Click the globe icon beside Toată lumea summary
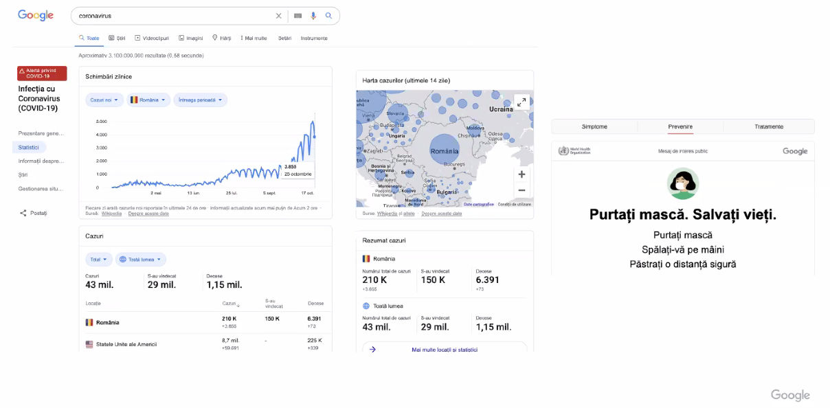 pyautogui.click(x=366, y=306)
